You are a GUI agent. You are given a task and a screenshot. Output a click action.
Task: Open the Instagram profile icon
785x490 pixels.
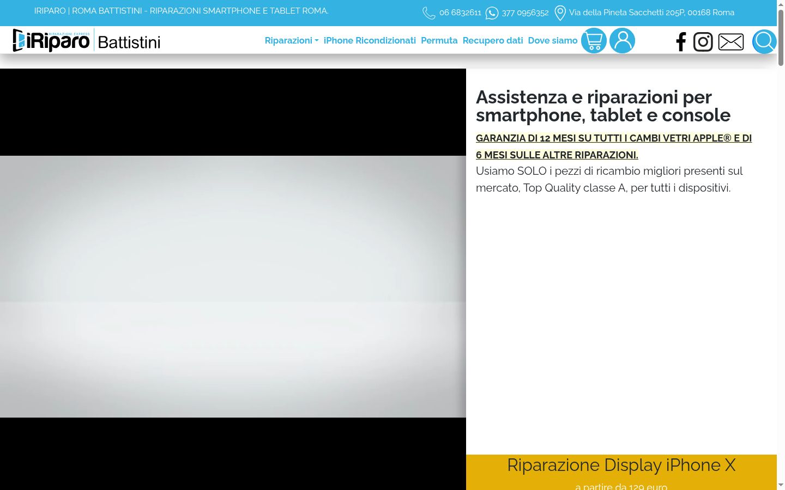tap(703, 41)
